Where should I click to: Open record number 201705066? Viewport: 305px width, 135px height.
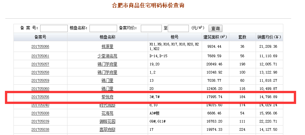pyautogui.click(x=40, y=47)
